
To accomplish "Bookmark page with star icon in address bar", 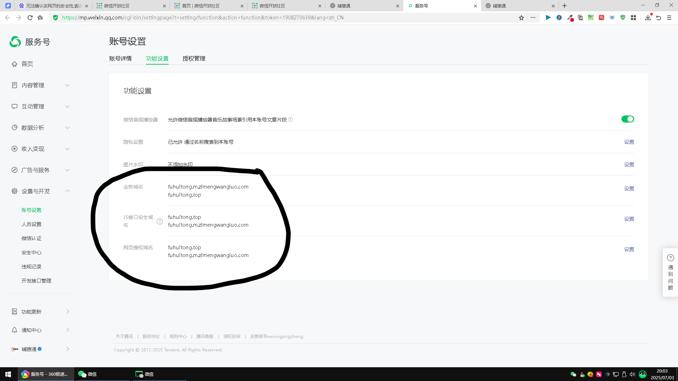I will click(x=521, y=18).
